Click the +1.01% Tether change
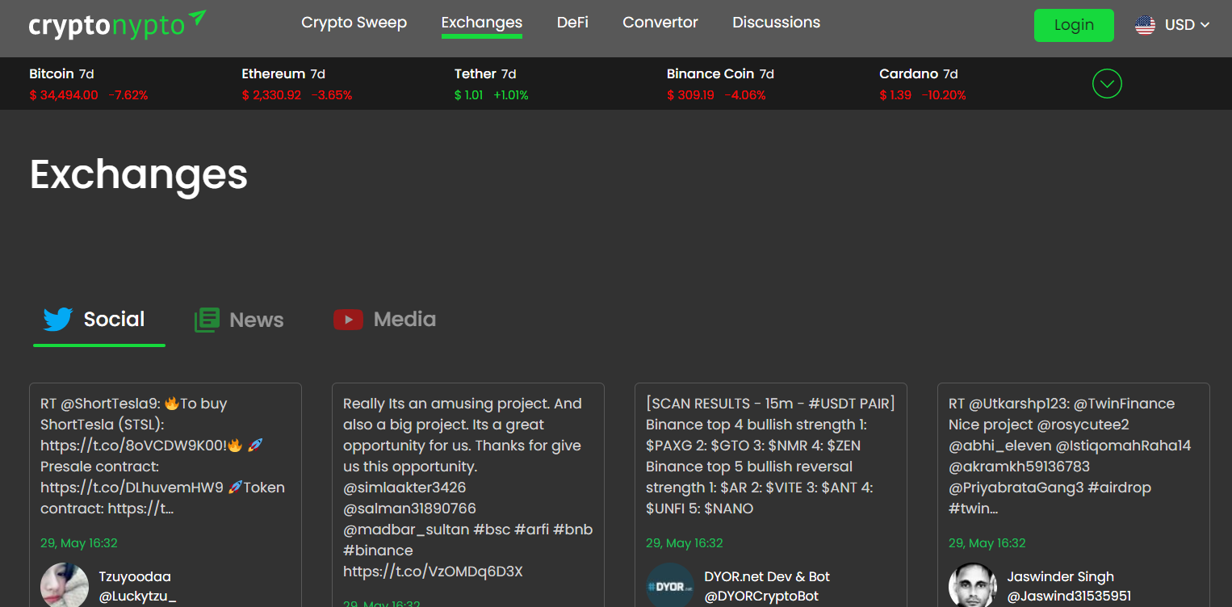 [x=511, y=95]
